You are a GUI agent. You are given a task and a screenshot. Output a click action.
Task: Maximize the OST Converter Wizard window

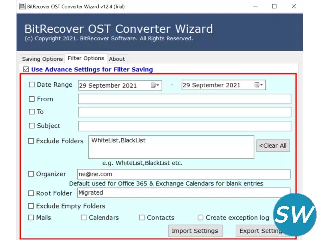274,6
